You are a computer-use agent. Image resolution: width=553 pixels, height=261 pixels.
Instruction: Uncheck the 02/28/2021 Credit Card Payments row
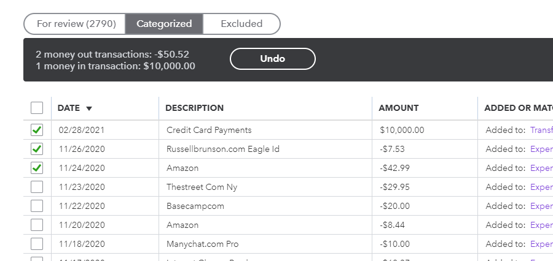click(x=37, y=130)
